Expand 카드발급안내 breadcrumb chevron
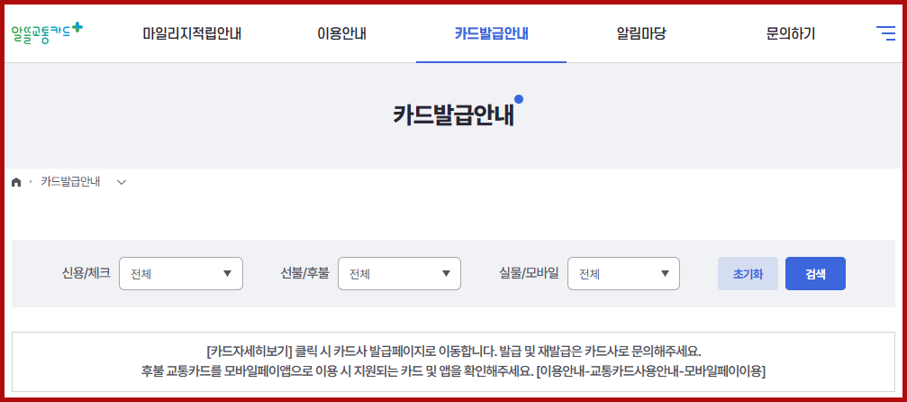This screenshot has height=402, width=907. [122, 182]
